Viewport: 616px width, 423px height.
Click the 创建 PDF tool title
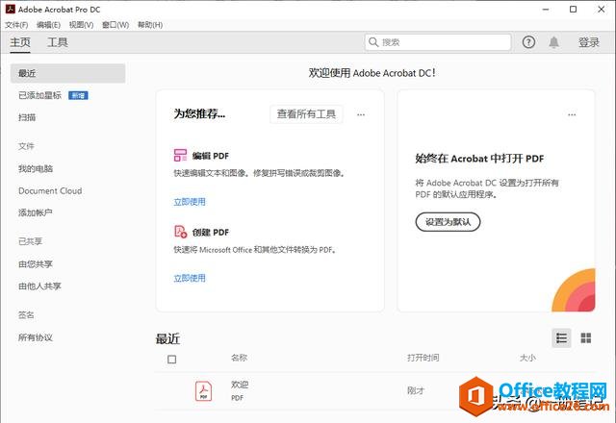211,233
